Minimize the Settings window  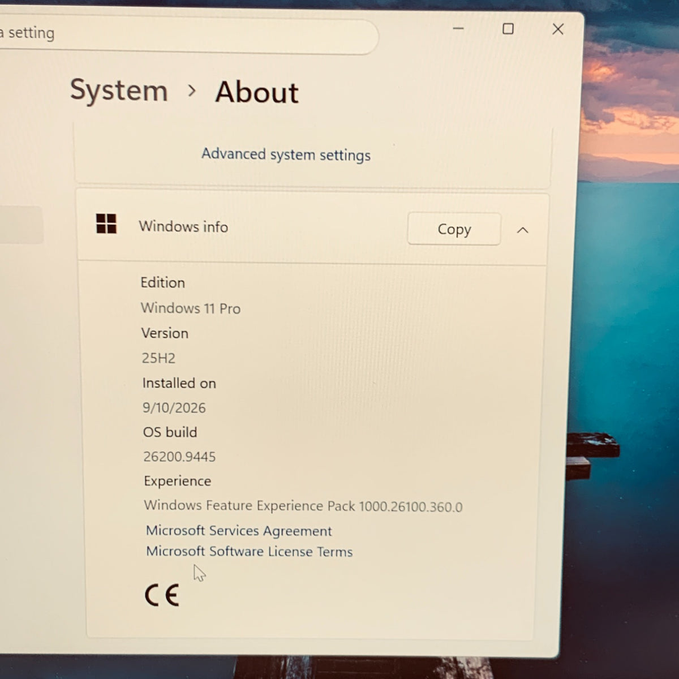[458, 28]
